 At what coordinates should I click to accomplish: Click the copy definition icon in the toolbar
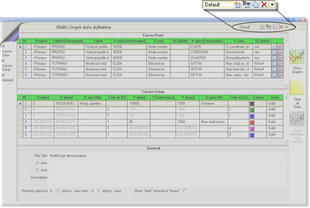coord(274,27)
